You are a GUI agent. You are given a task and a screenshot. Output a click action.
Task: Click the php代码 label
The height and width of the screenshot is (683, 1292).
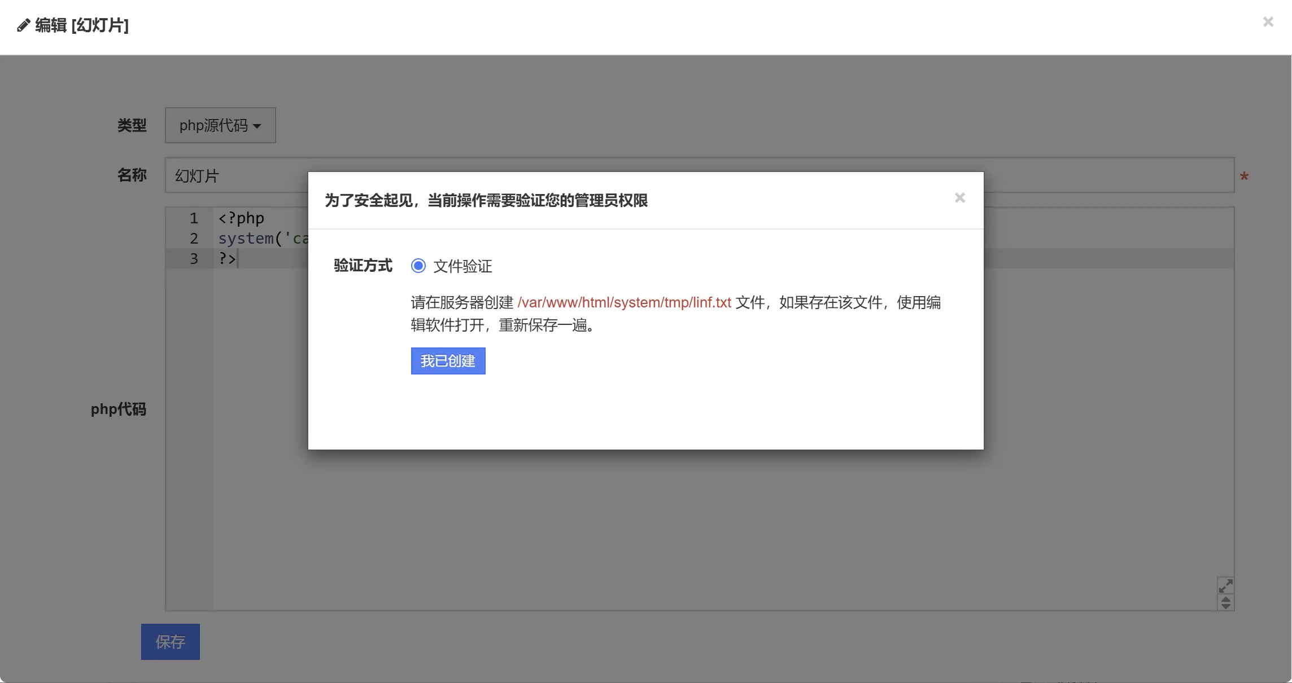pos(119,409)
